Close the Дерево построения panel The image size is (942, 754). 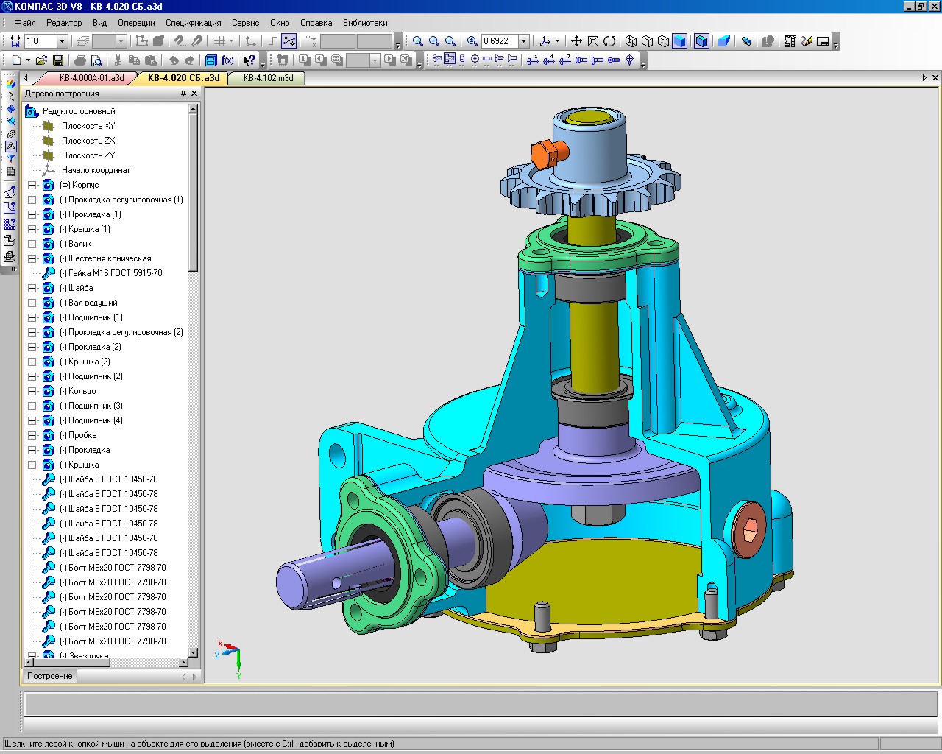click(x=194, y=94)
